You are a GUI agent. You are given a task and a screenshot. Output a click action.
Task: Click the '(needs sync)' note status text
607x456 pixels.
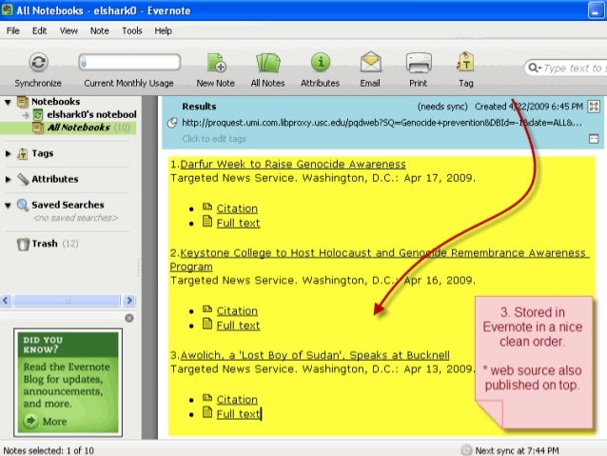(x=442, y=107)
